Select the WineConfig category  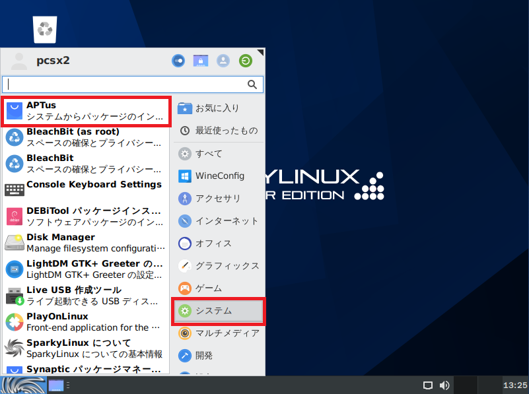(219, 176)
